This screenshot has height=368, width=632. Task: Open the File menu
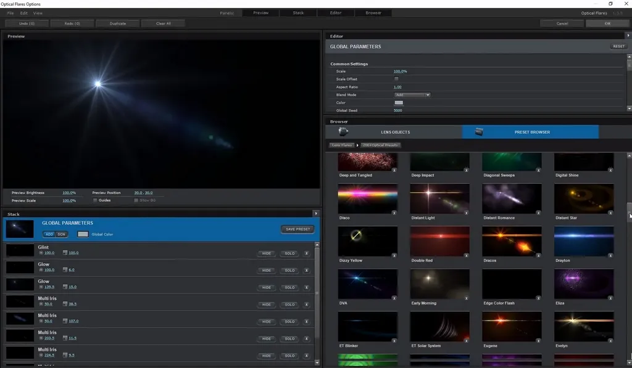click(x=10, y=14)
